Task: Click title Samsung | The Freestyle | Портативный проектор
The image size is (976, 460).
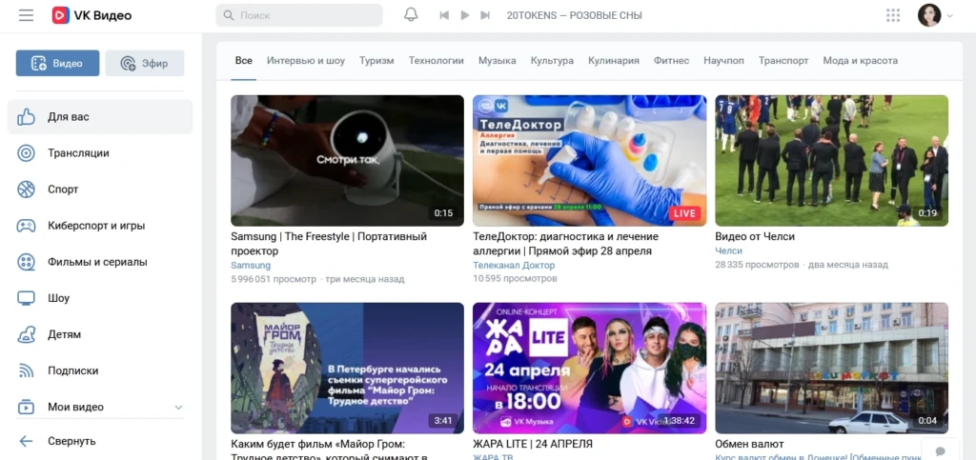Action: [x=329, y=244]
